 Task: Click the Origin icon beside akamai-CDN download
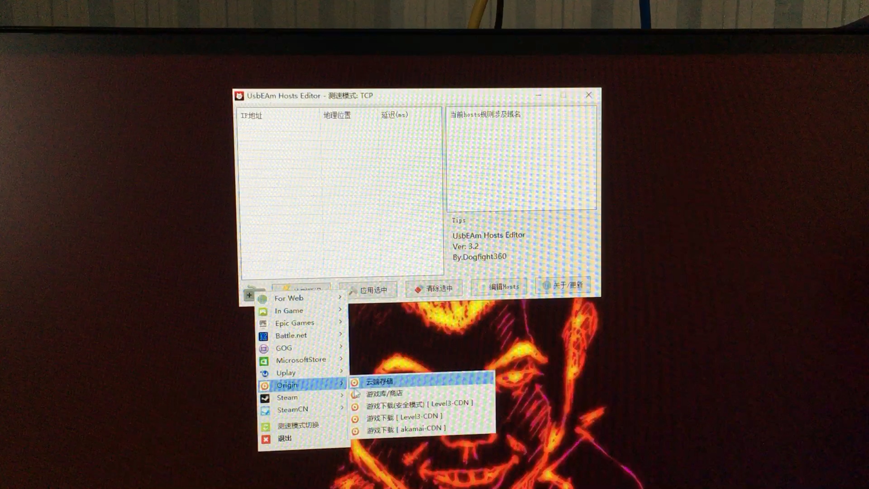355,431
